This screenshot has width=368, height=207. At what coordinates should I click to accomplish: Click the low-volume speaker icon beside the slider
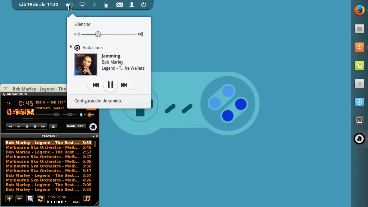pyautogui.click(x=77, y=34)
